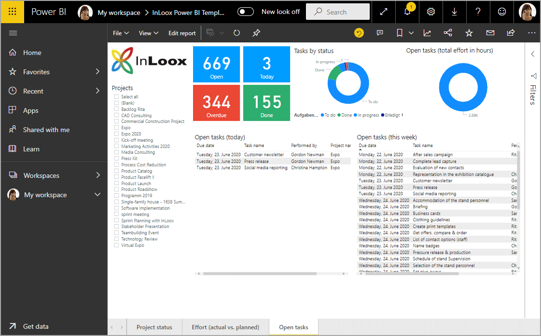Screen dimensions: 541x336
Task: Collapse the navigation pane hamburger icon
Action: click(13, 33)
